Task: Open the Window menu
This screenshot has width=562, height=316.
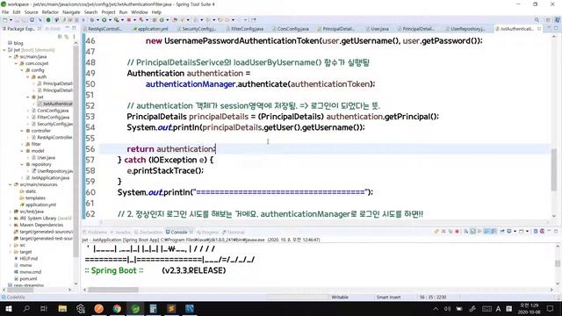Action: point(140,12)
